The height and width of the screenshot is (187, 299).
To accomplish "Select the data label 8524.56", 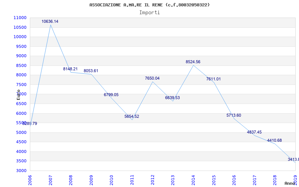I will click(x=193, y=62).
